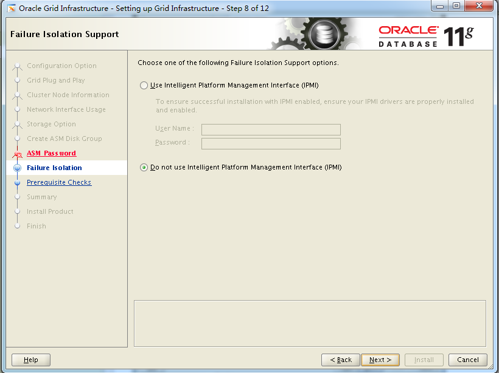499x373 pixels.
Task: Click the Finish step marker icon
Action: coord(18,226)
